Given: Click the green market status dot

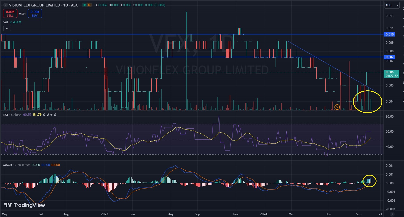Looking at the screenshot, I should (x=84, y=5).
